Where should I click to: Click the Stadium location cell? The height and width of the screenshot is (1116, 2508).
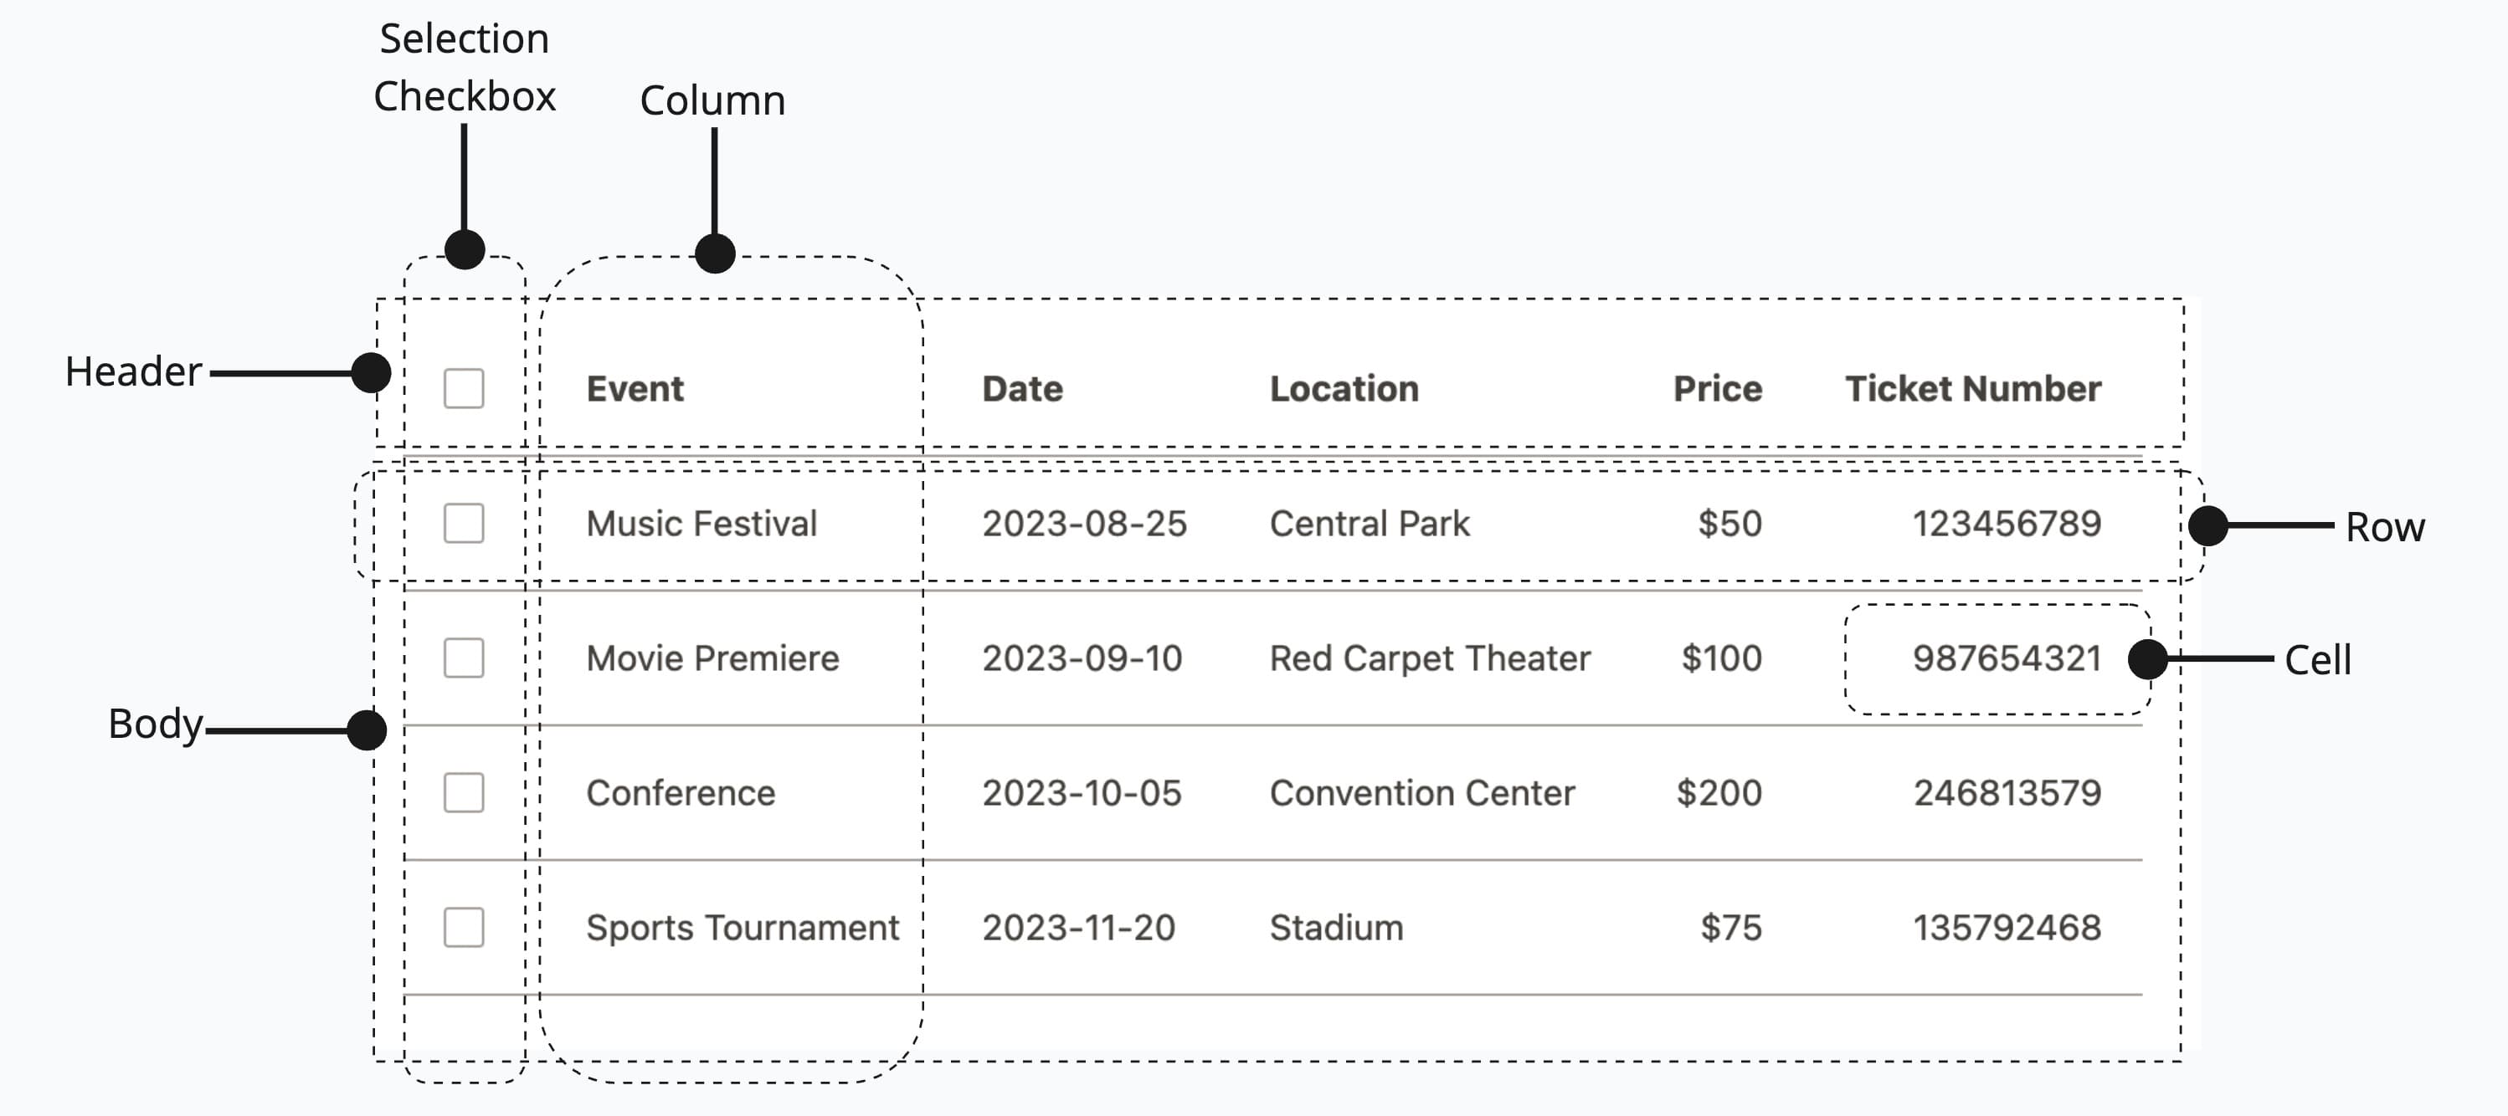click(x=1336, y=929)
